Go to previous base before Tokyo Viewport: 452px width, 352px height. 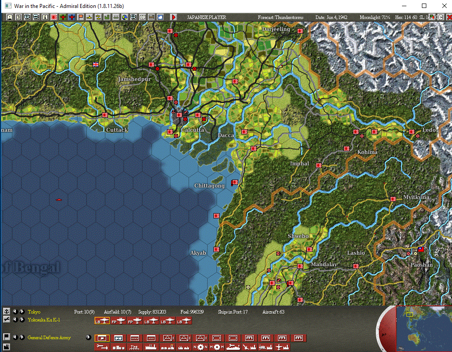[15, 312]
